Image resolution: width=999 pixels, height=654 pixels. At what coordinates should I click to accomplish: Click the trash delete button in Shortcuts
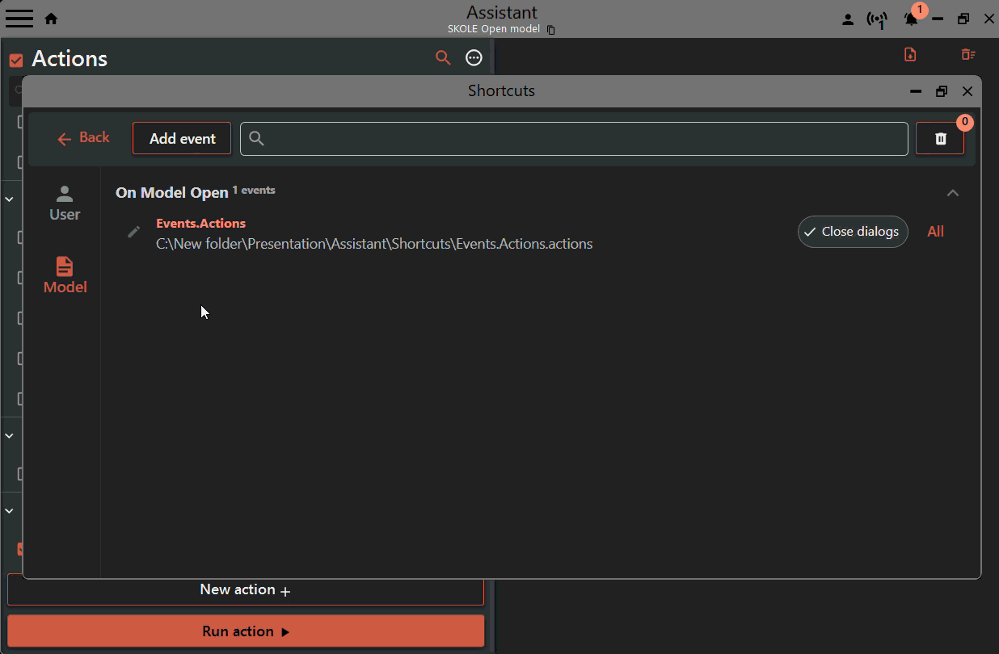point(940,139)
